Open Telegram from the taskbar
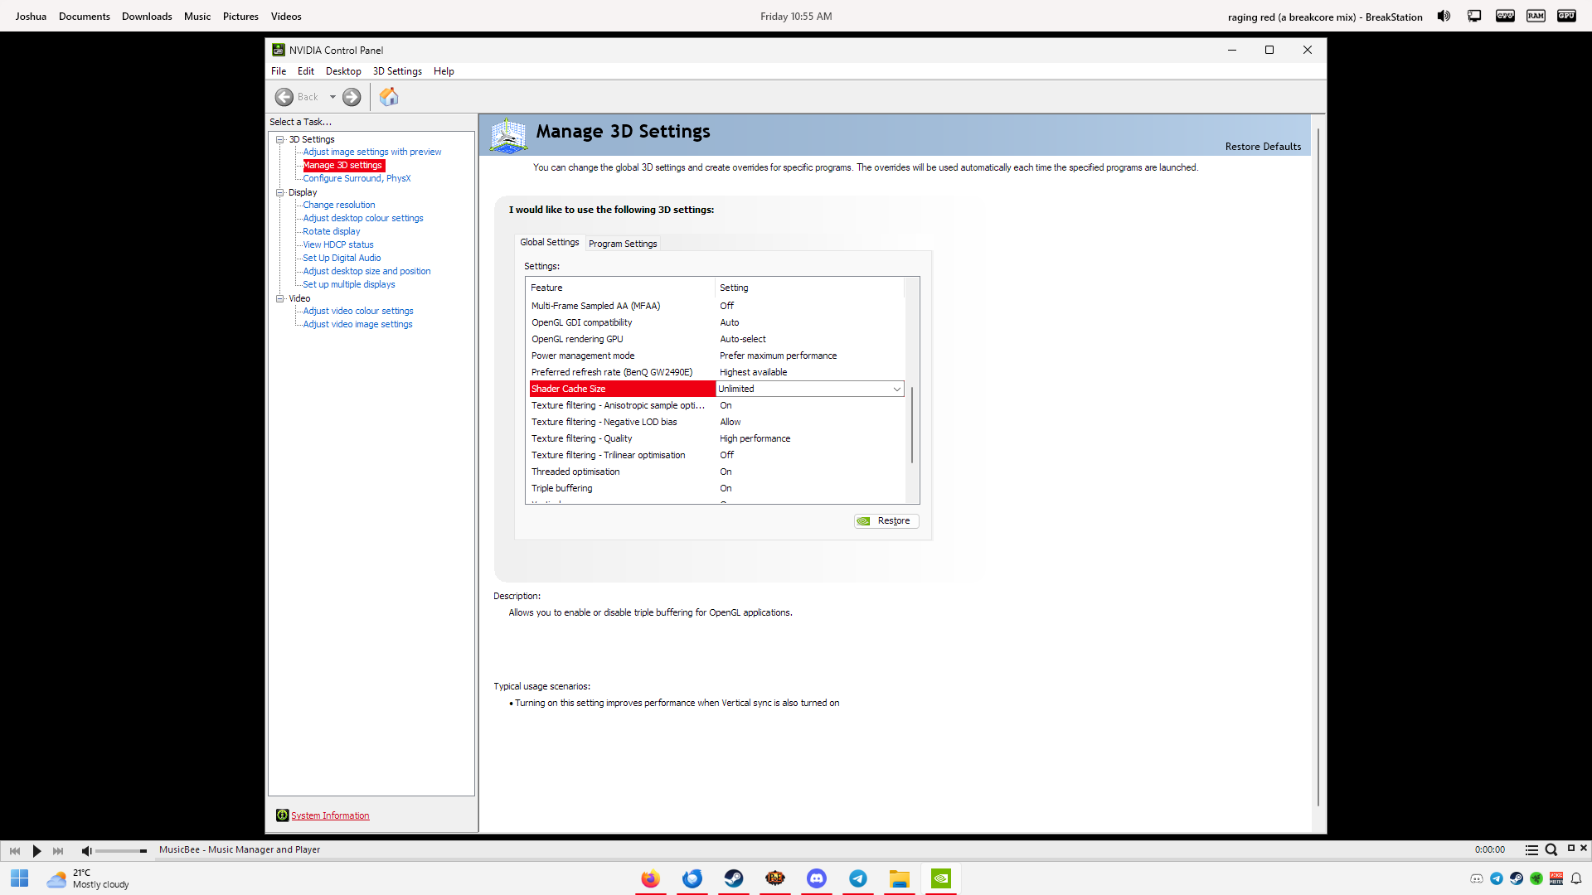Screen dimensions: 1592x895 click(858, 878)
